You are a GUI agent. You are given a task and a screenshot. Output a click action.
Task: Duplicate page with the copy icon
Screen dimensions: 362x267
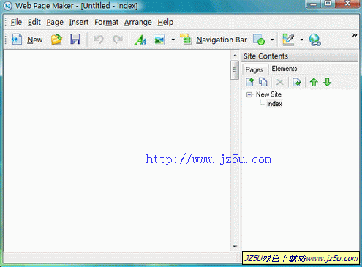click(263, 82)
